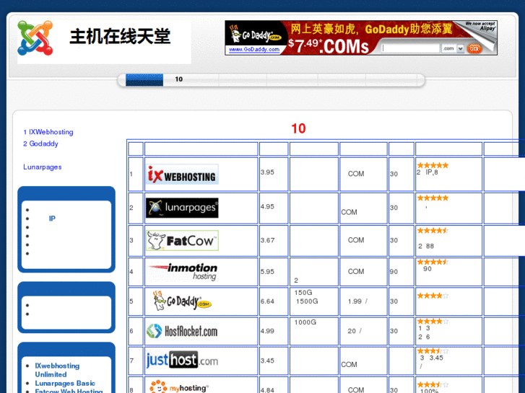Click the inmotion hosting logo in the table

[183, 272]
